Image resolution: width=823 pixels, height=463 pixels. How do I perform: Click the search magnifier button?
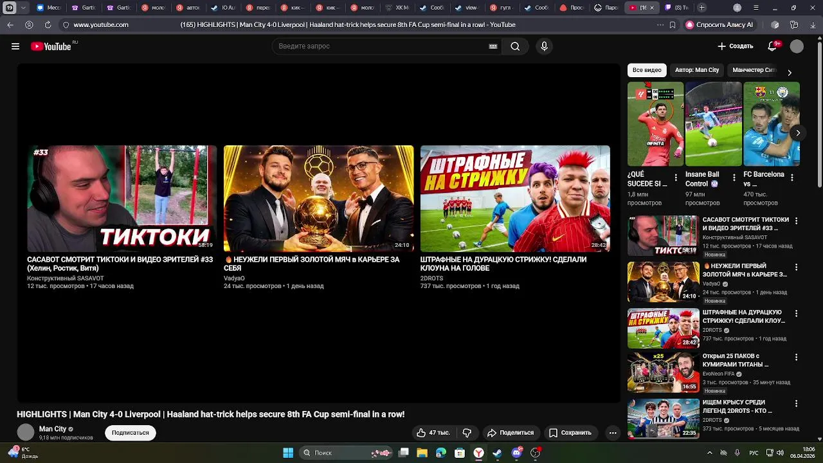515,46
